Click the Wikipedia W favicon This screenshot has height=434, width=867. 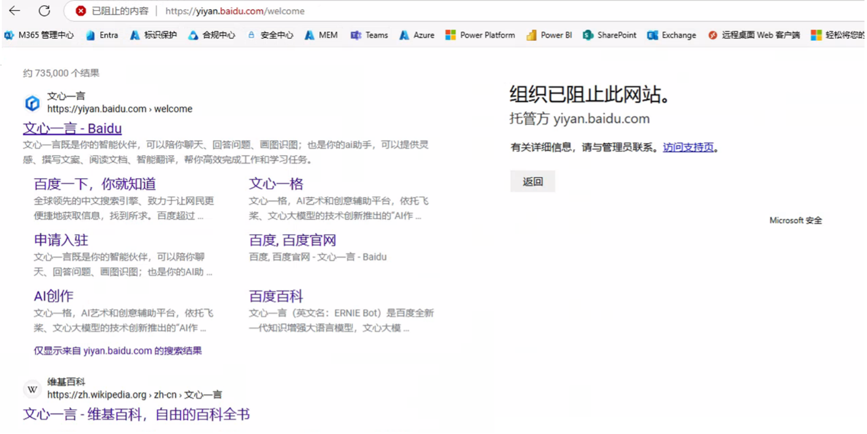32,389
